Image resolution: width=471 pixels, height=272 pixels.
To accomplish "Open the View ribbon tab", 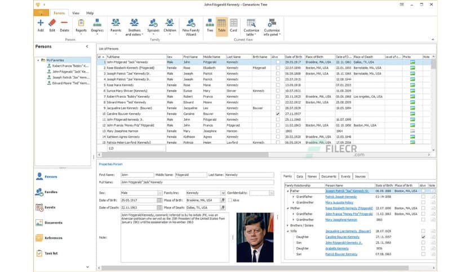I will click(75, 12).
